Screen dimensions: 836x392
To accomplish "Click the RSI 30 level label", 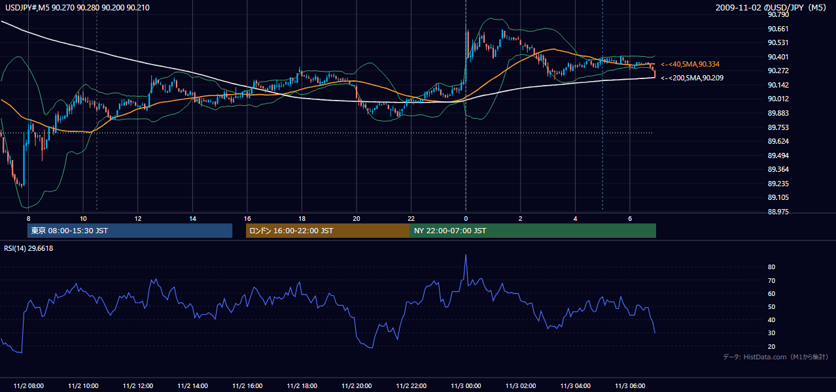I will point(771,333).
